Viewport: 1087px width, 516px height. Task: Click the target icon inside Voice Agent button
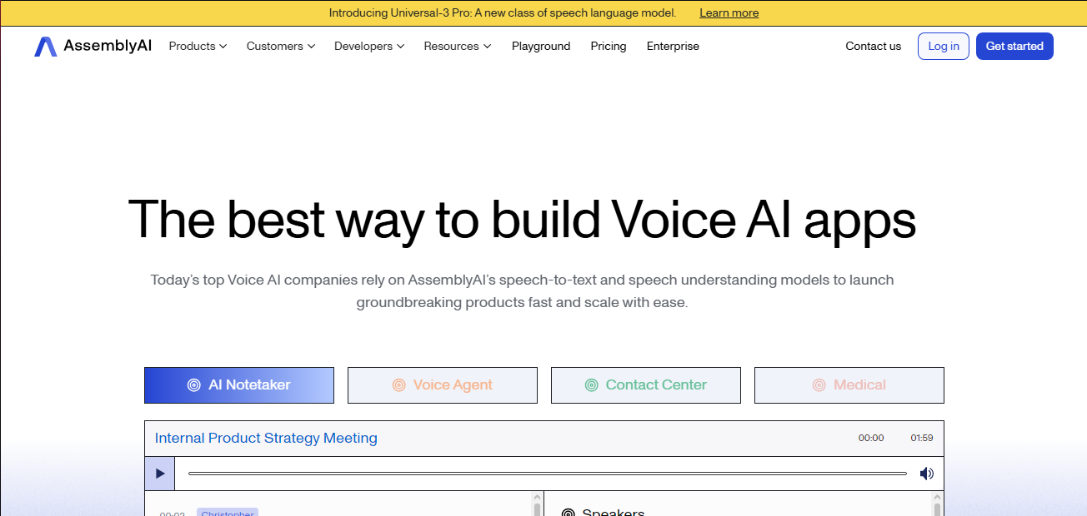coord(400,385)
